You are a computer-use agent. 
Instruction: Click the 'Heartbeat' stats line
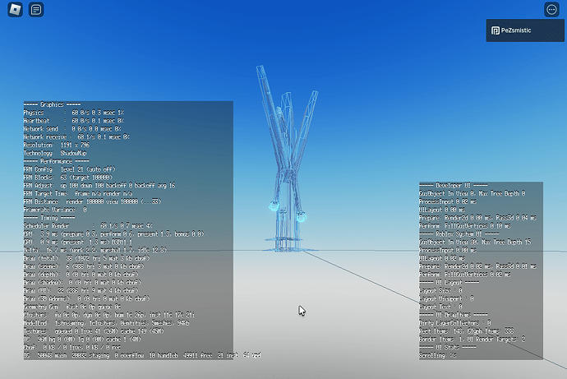[x=74, y=120]
